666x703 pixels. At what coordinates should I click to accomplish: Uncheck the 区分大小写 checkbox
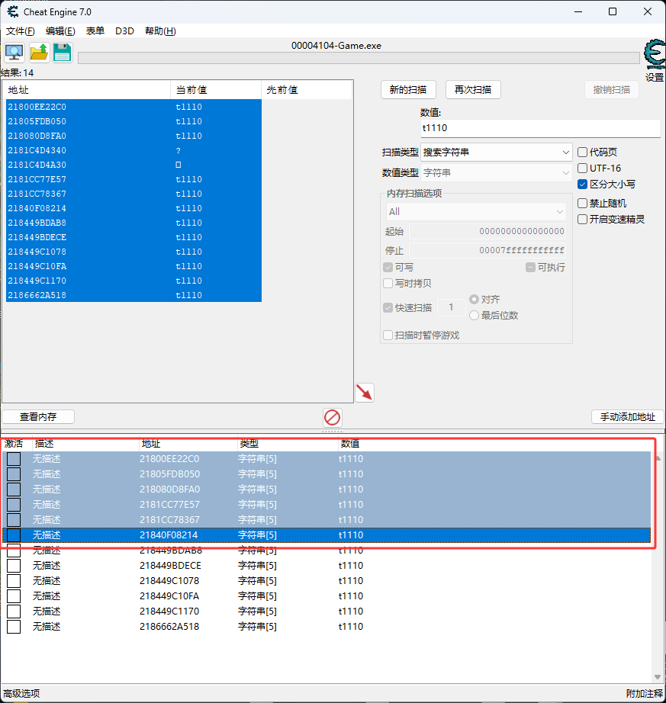coord(583,184)
